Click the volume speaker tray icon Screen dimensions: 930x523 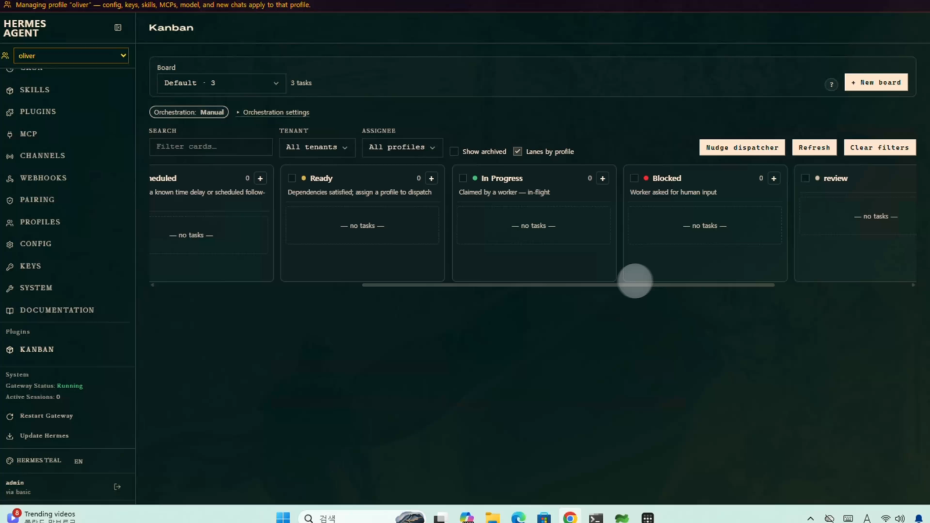pos(900,518)
